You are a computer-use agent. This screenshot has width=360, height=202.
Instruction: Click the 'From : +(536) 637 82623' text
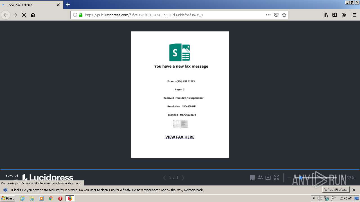(181, 81)
